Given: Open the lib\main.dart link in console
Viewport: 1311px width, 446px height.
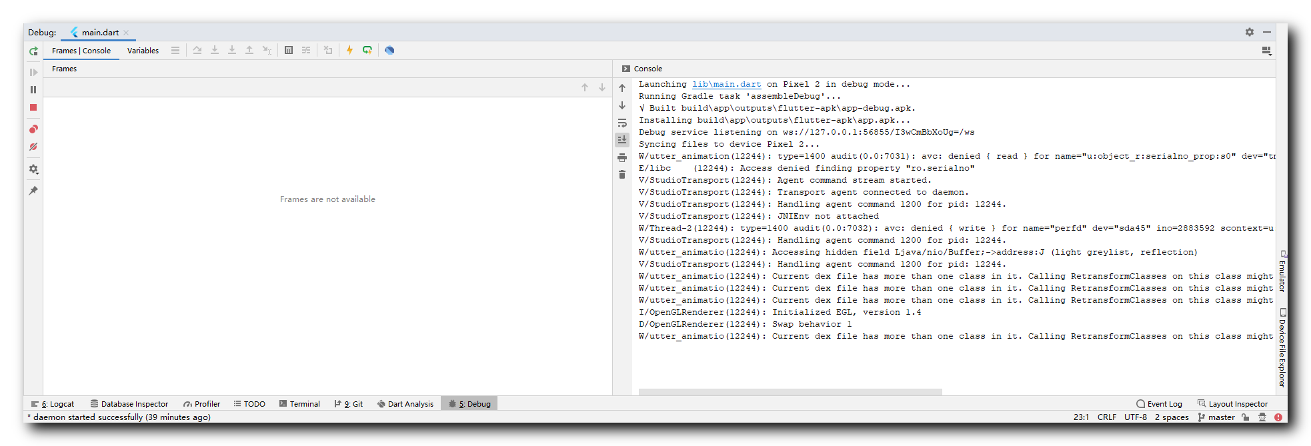Looking at the screenshot, I should coord(726,84).
